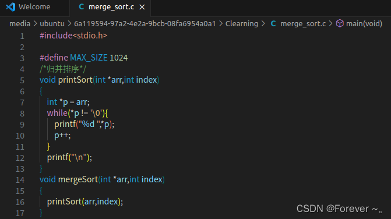Click the value 1024 on line 3
The height and width of the screenshot is (219, 391).
[119, 58]
